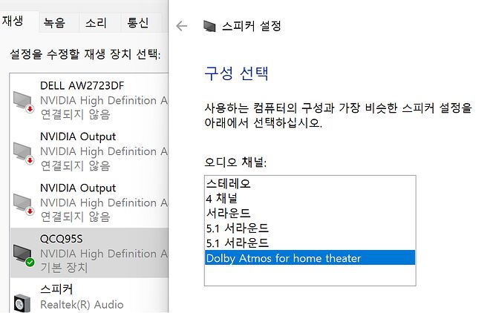Choose 4 채널 audio channel
This screenshot has width=490, height=313.
[310, 198]
